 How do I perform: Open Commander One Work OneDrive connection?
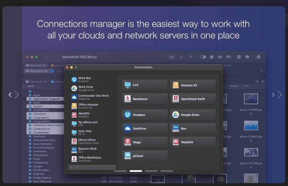pos(91,97)
